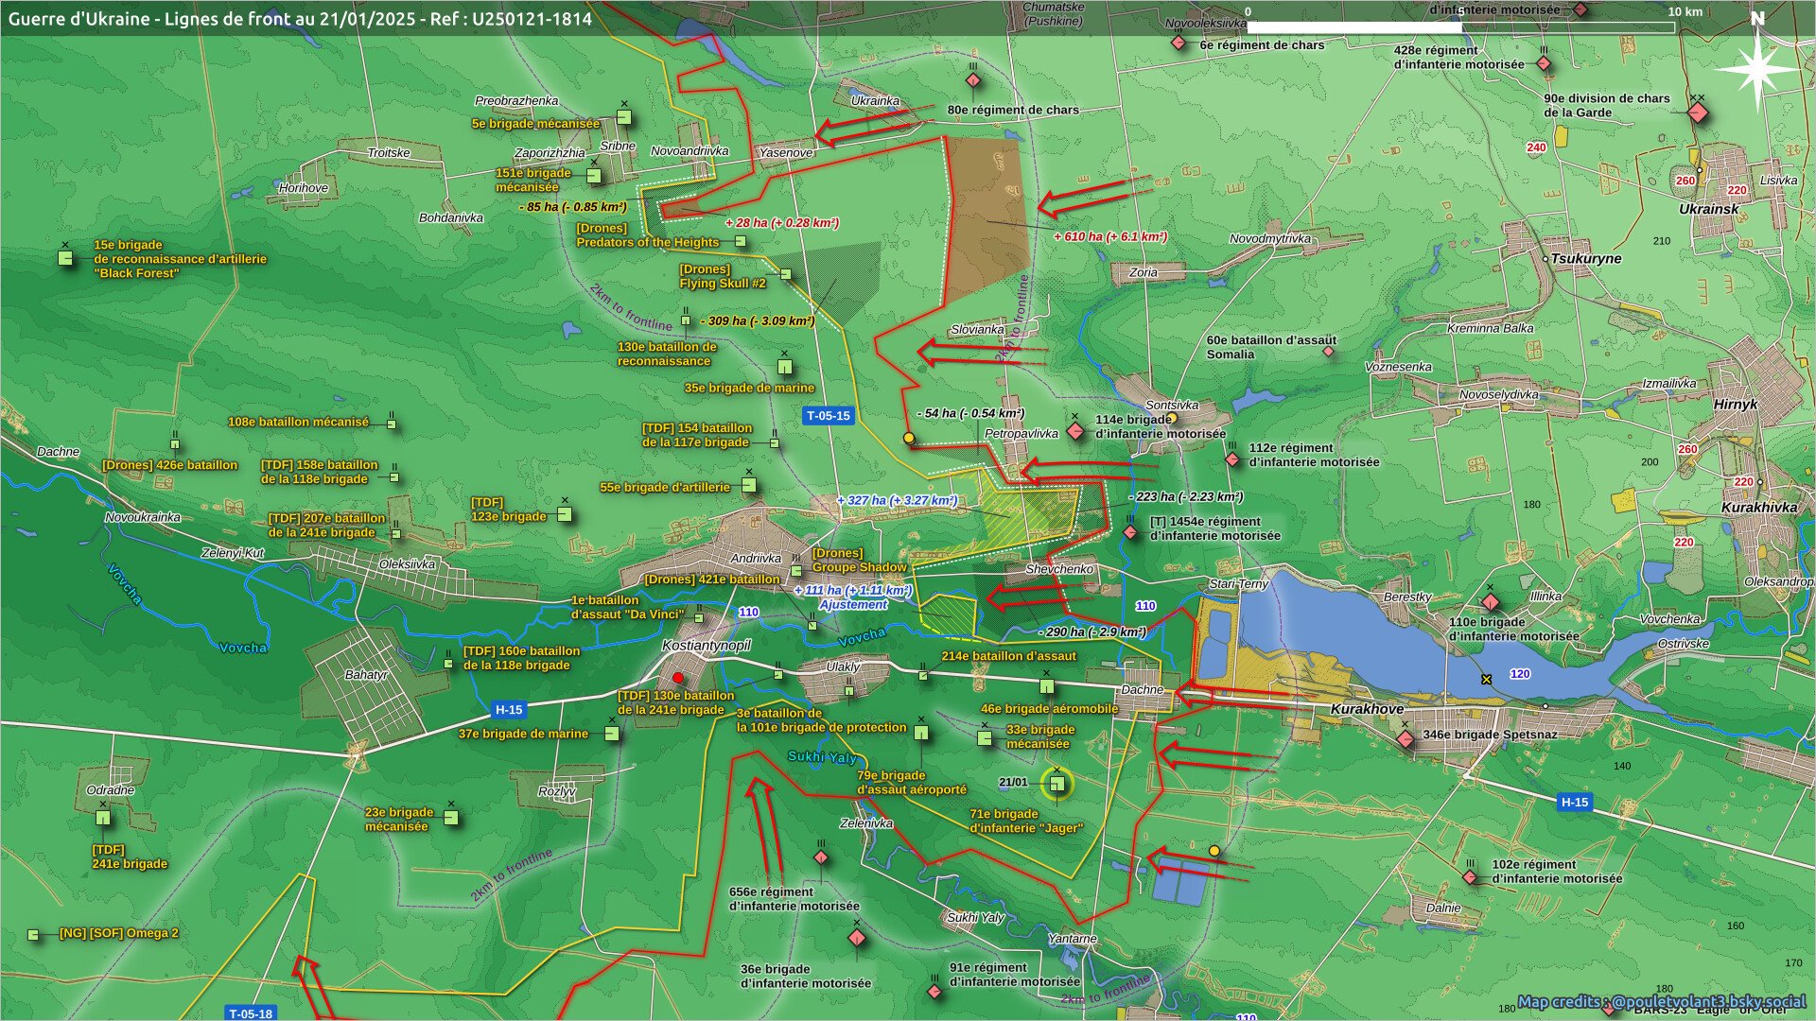Click the 112e régiment d'infanterie motorisée marker
Screen dimensions: 1816x1021
(1232, 459)
